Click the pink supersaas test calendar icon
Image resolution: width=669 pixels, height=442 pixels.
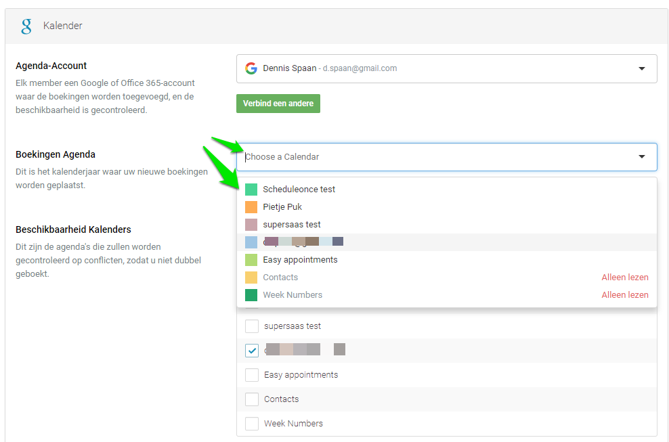point(251,225)
